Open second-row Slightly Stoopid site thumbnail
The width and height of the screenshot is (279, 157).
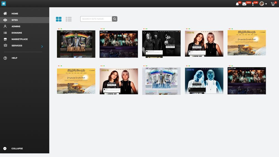76,81
